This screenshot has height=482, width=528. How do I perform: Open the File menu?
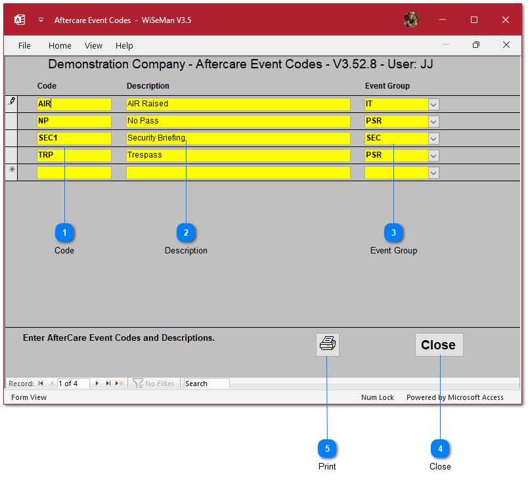click(x=24, y=45)
